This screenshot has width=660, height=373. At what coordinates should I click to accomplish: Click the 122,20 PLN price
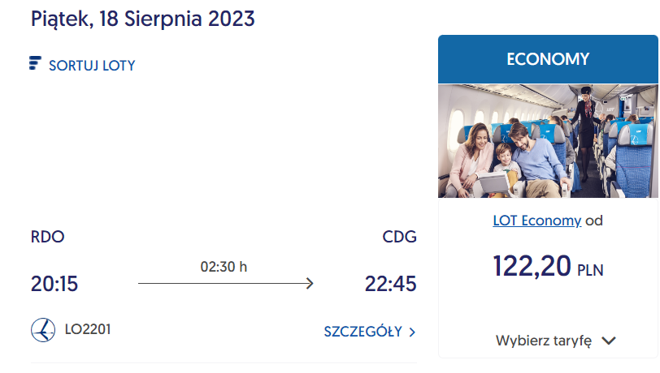[x=548, y=266]
